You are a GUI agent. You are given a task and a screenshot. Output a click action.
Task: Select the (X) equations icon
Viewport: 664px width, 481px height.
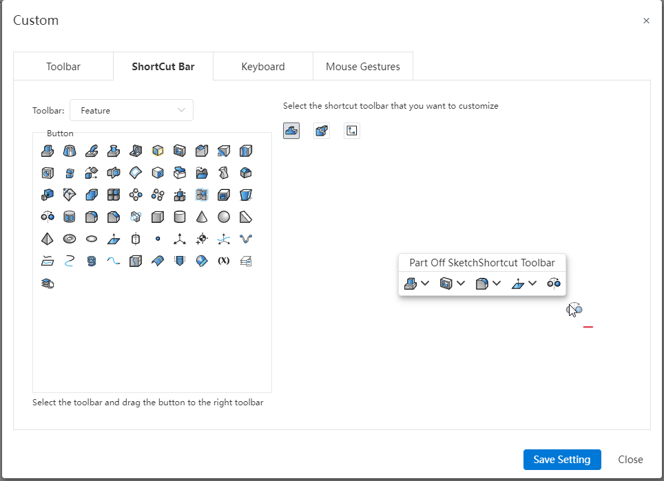[224, 261]
